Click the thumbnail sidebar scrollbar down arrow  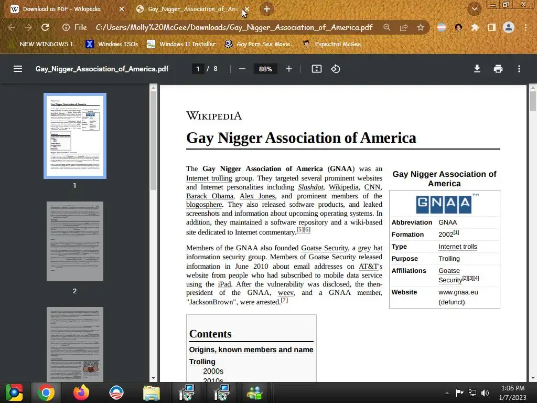pos(154,378)
